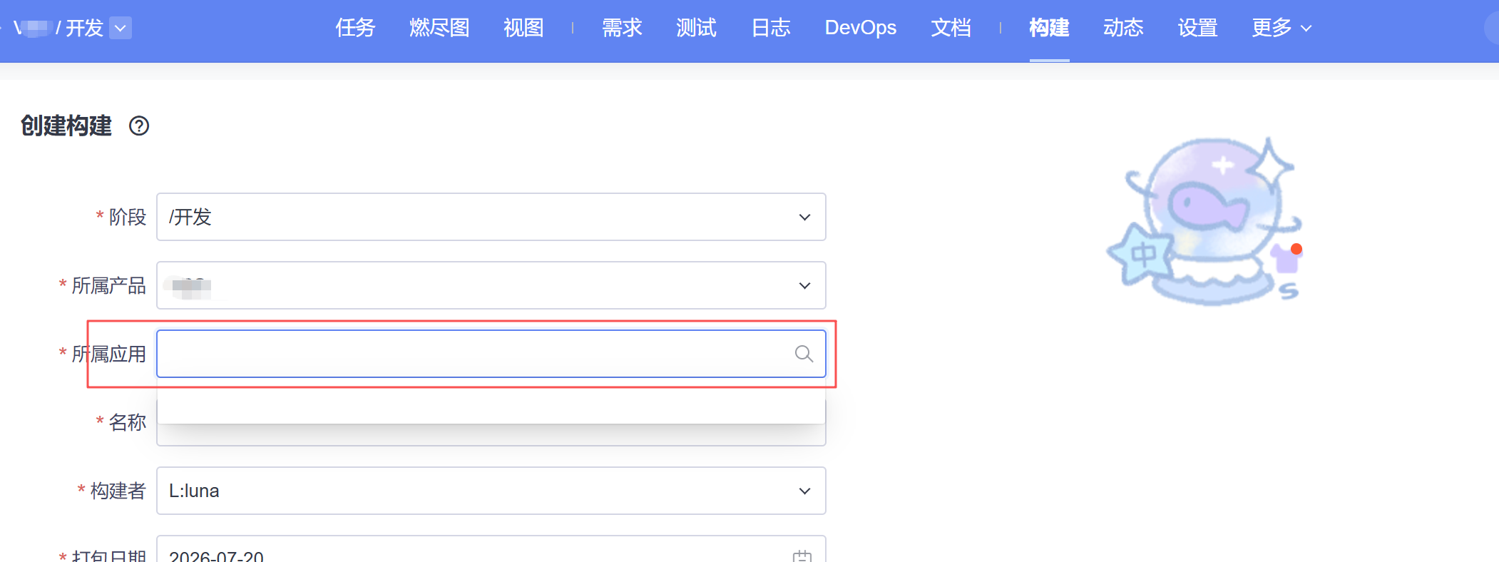Open the 构建者 dropdown showing L:luna
Image resolution: width=1499 pixels, height=562 pixels.
491,491
